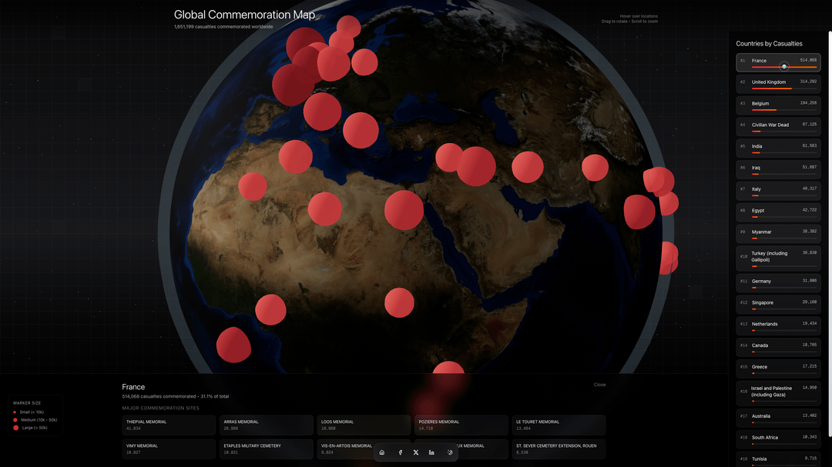Open the Civilian War Dead entry
The height and width of the screenshot is (467, 832).
click(x=778, y=127)
